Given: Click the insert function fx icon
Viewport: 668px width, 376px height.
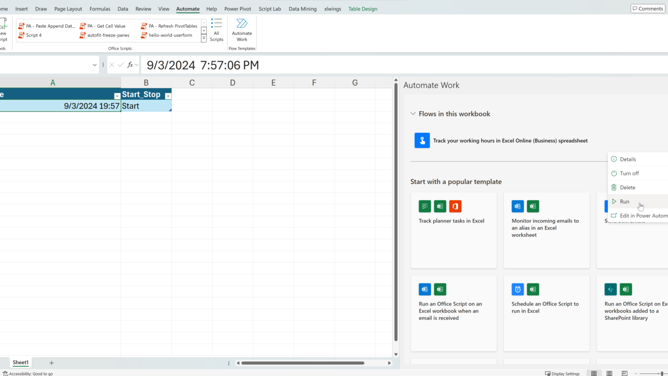Looking at the screenshot, I should click(x=130, y=65).
